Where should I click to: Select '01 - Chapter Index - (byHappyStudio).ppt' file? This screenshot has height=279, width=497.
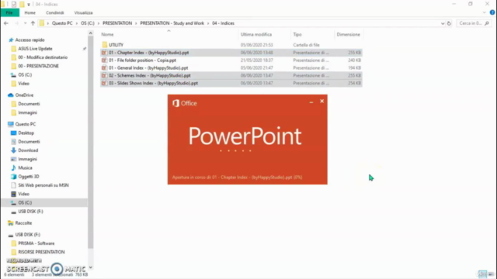[x=231, y=53]
